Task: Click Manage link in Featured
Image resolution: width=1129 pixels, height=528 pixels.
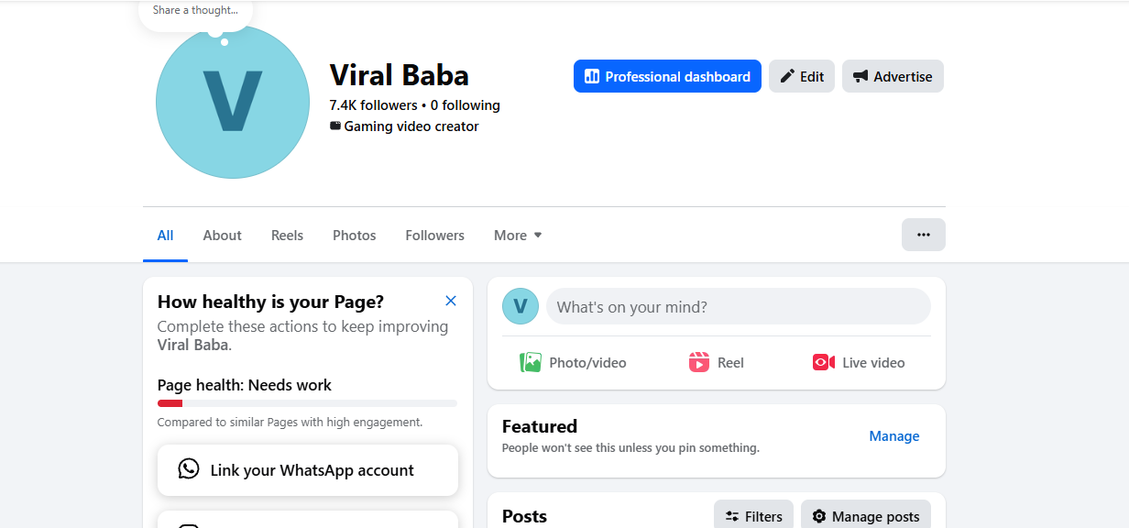Action: tap(894, 436)
